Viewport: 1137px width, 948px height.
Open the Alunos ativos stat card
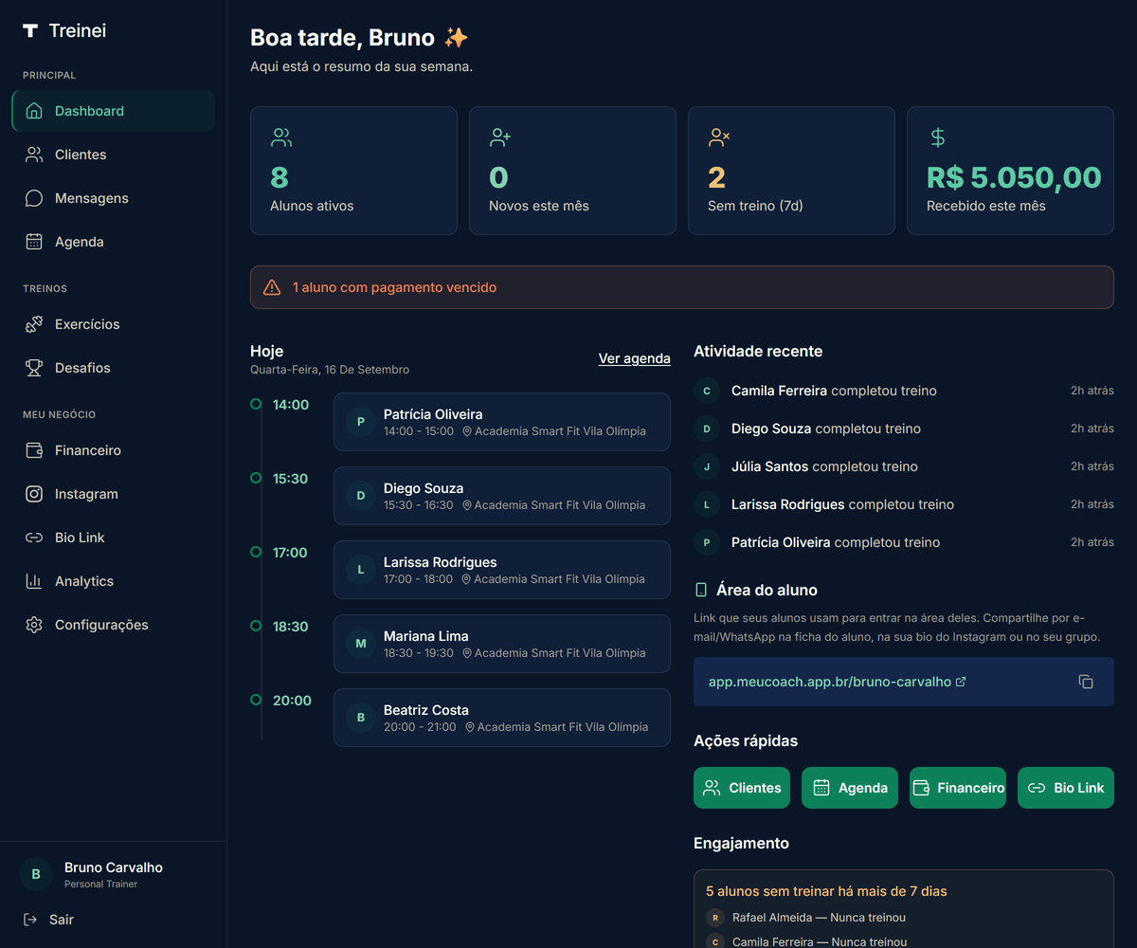click(x=353, y=171)
